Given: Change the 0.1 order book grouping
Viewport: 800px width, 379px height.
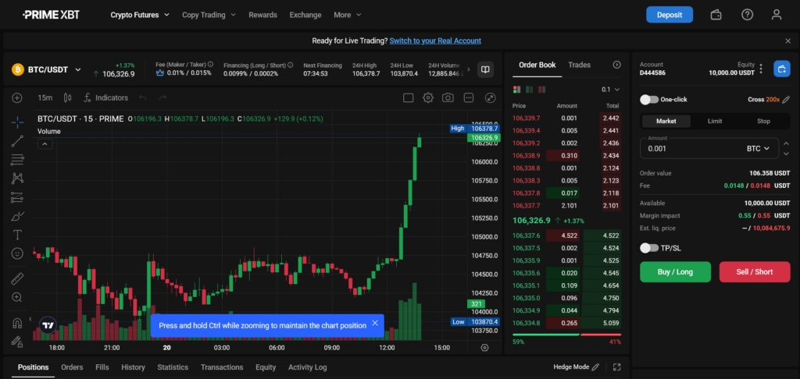Looking at the screenshot, I should [610, 90].
